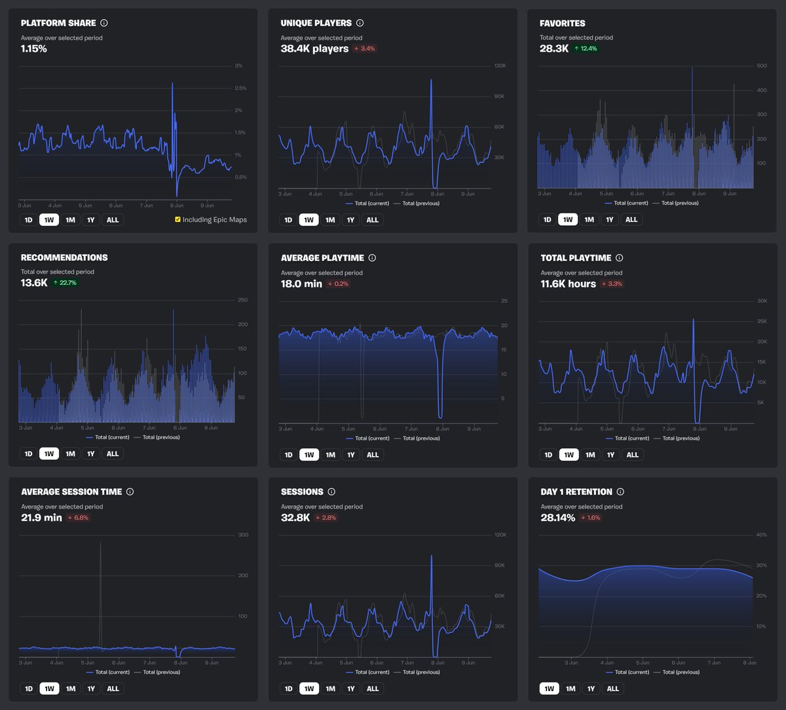
Task: Select 1D range on Average Session Time
Action: coord(28,688)
